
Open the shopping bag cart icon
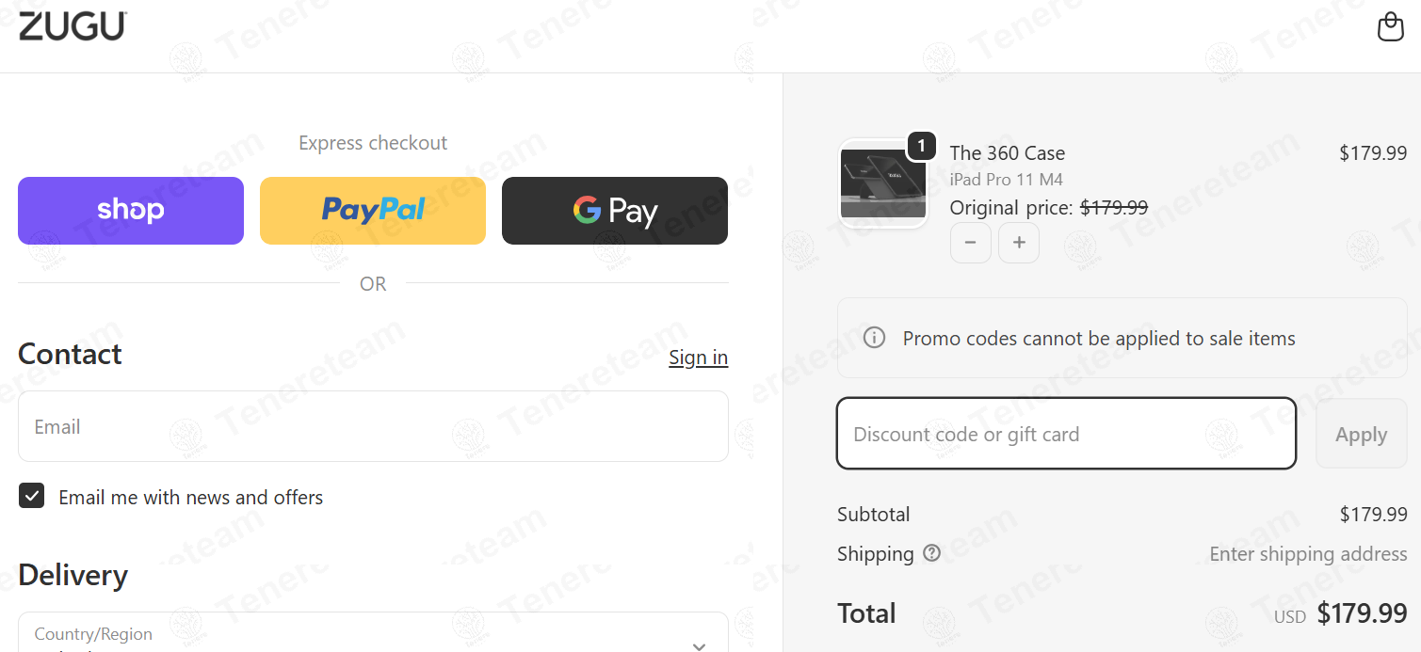(1391, 27)
